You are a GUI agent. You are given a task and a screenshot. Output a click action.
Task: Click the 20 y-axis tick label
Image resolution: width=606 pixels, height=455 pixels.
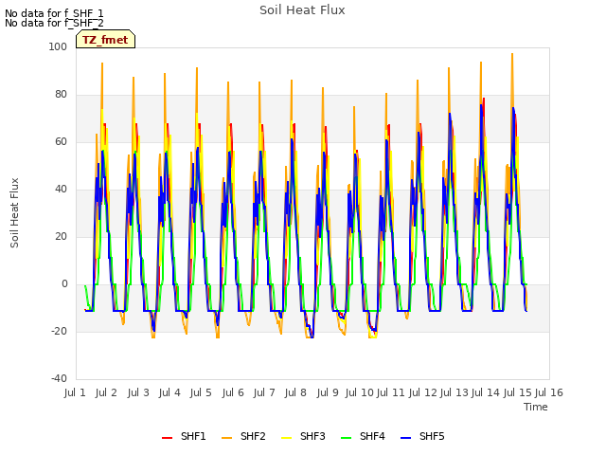point(61,237)
